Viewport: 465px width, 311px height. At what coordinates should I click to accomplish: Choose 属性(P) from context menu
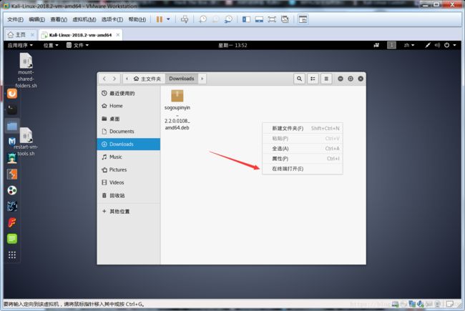303,159
